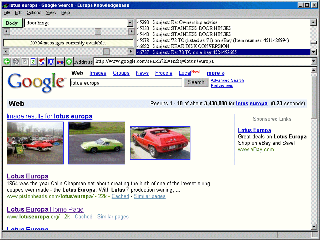Open the Options menu
Image resolution: width=320 pixels, height=240 pixels.
pos(34,12)
